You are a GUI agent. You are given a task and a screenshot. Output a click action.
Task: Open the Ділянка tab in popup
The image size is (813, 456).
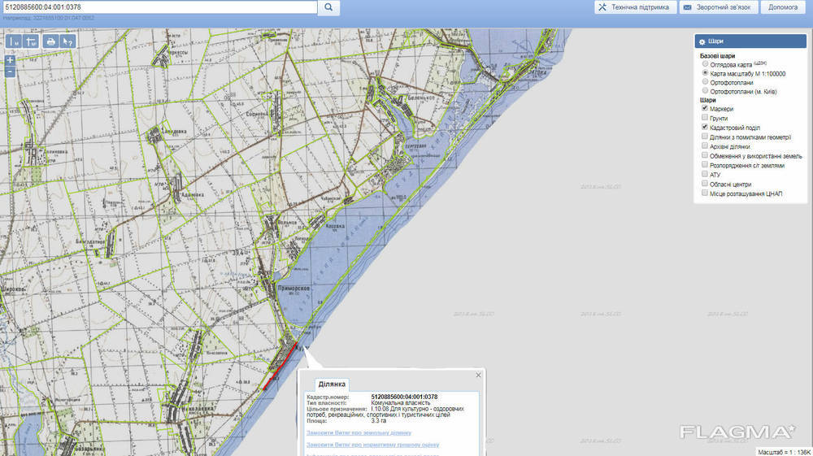(331, 384)
